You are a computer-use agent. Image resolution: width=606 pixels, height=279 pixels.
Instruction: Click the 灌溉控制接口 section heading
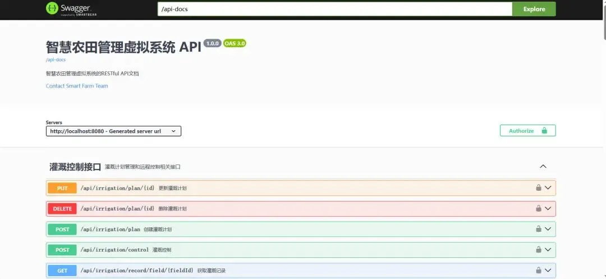tap(75, 167)
